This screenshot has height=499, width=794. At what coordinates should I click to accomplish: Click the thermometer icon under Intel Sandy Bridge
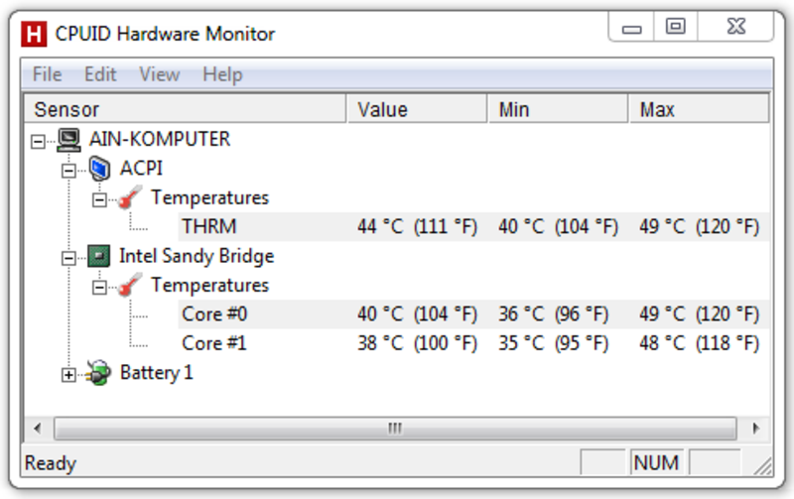(130, 285)
